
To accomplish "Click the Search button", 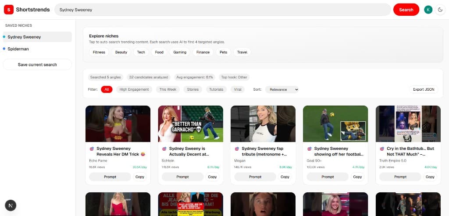I will 406,10.
